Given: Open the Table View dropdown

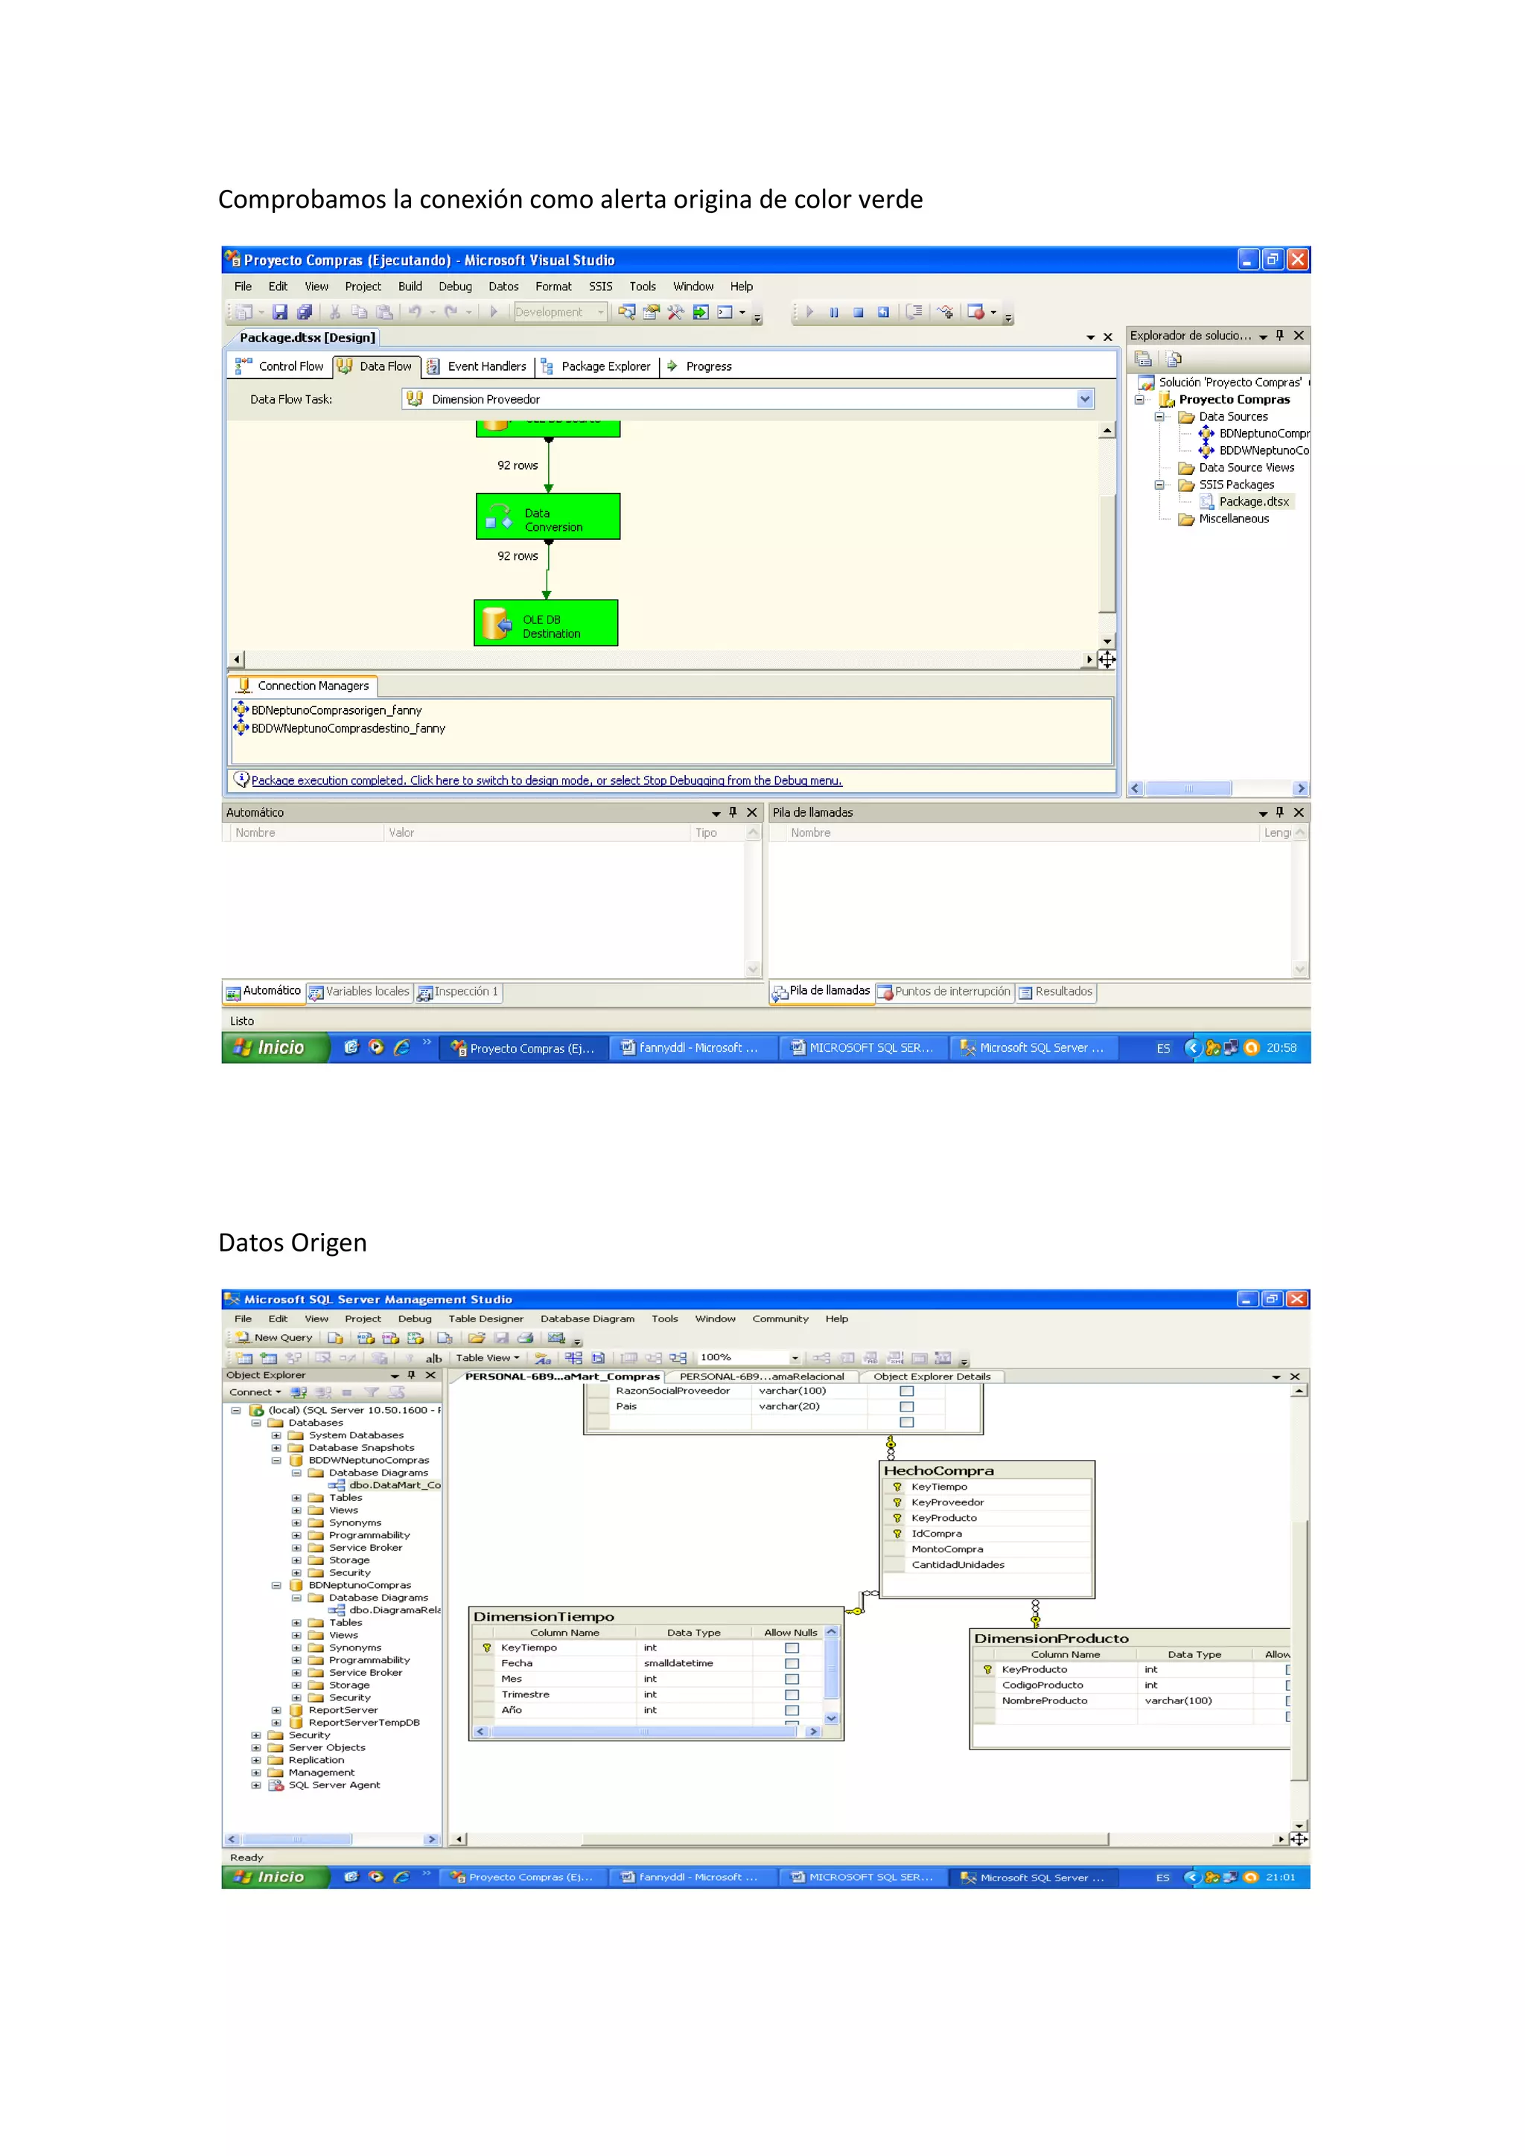Looking at the screenshot, I should pyautogui.click(x=488, y=1358).
